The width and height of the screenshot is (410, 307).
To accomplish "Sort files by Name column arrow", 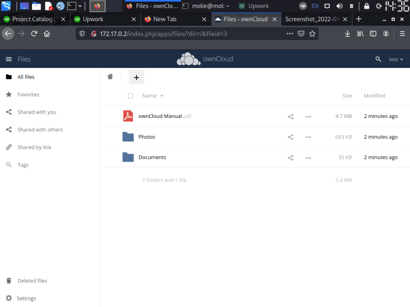I will click(x=162, y=96).
